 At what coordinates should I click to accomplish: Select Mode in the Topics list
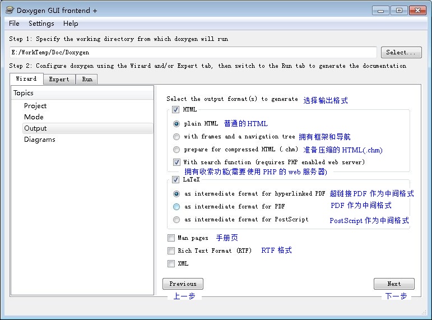point(34,117)
